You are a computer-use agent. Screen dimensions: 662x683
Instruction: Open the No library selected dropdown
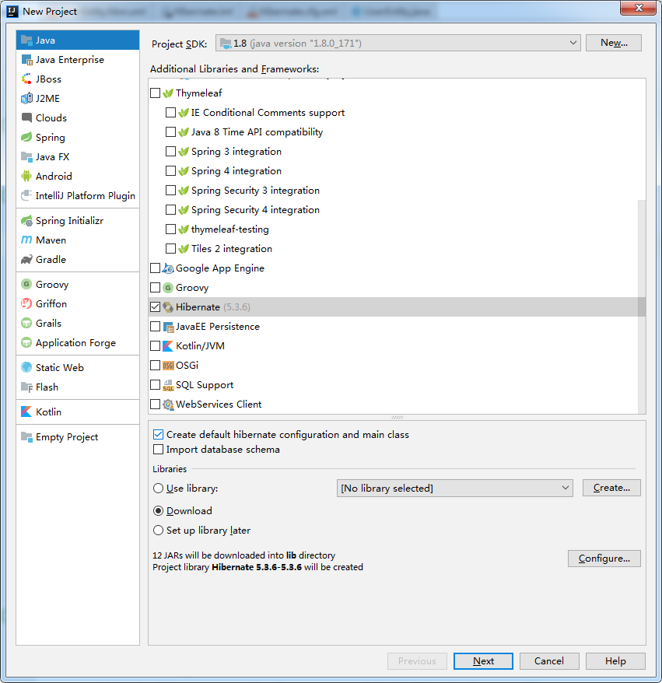(455, 488)
